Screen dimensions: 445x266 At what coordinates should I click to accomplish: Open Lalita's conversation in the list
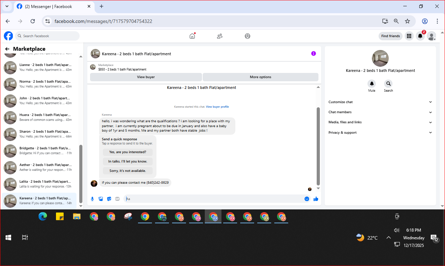pyautogui.click(x=39, y=184)
